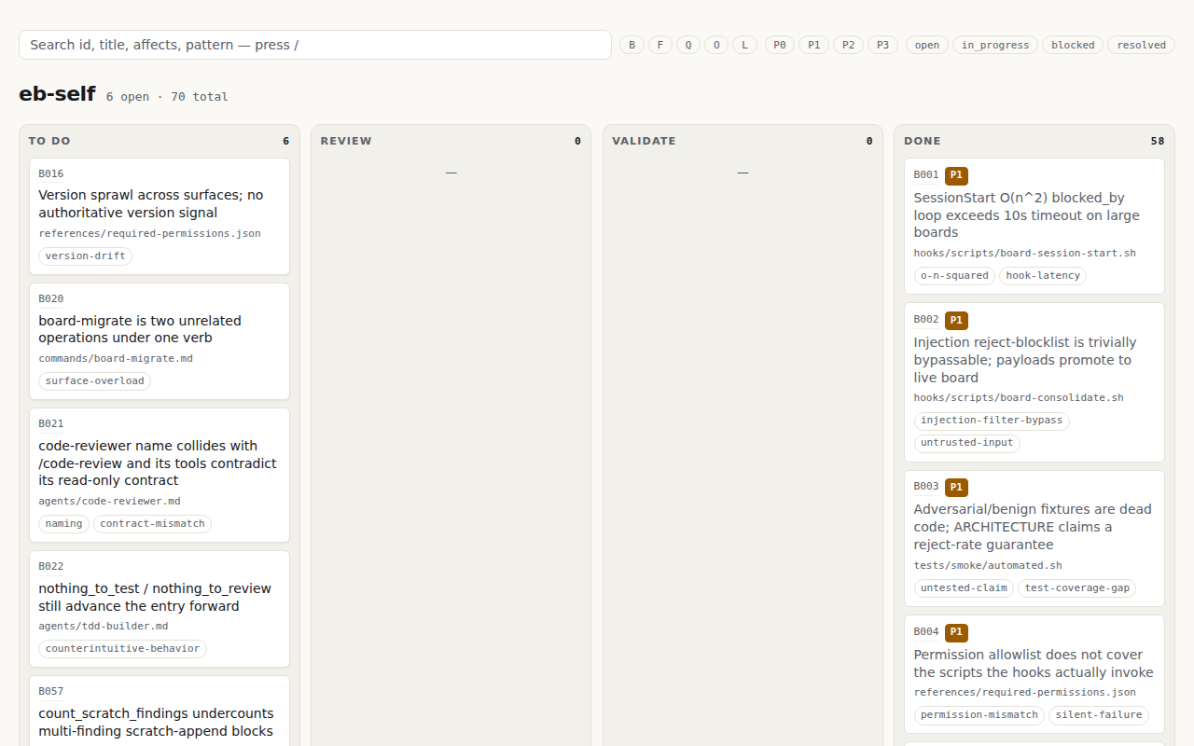This screenshot has width=1194, height=746.
Task: Click path tests/smoke/automated.sh
Action: pyautogui.click(x=988, y=565)
